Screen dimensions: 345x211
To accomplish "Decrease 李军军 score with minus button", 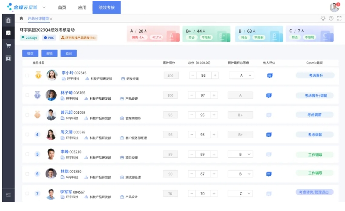I will (x=192, y=194).
